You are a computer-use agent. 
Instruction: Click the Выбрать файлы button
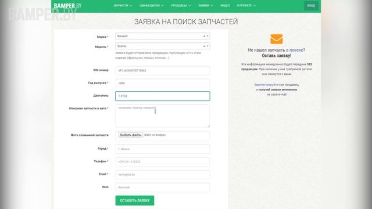(131, 135)
